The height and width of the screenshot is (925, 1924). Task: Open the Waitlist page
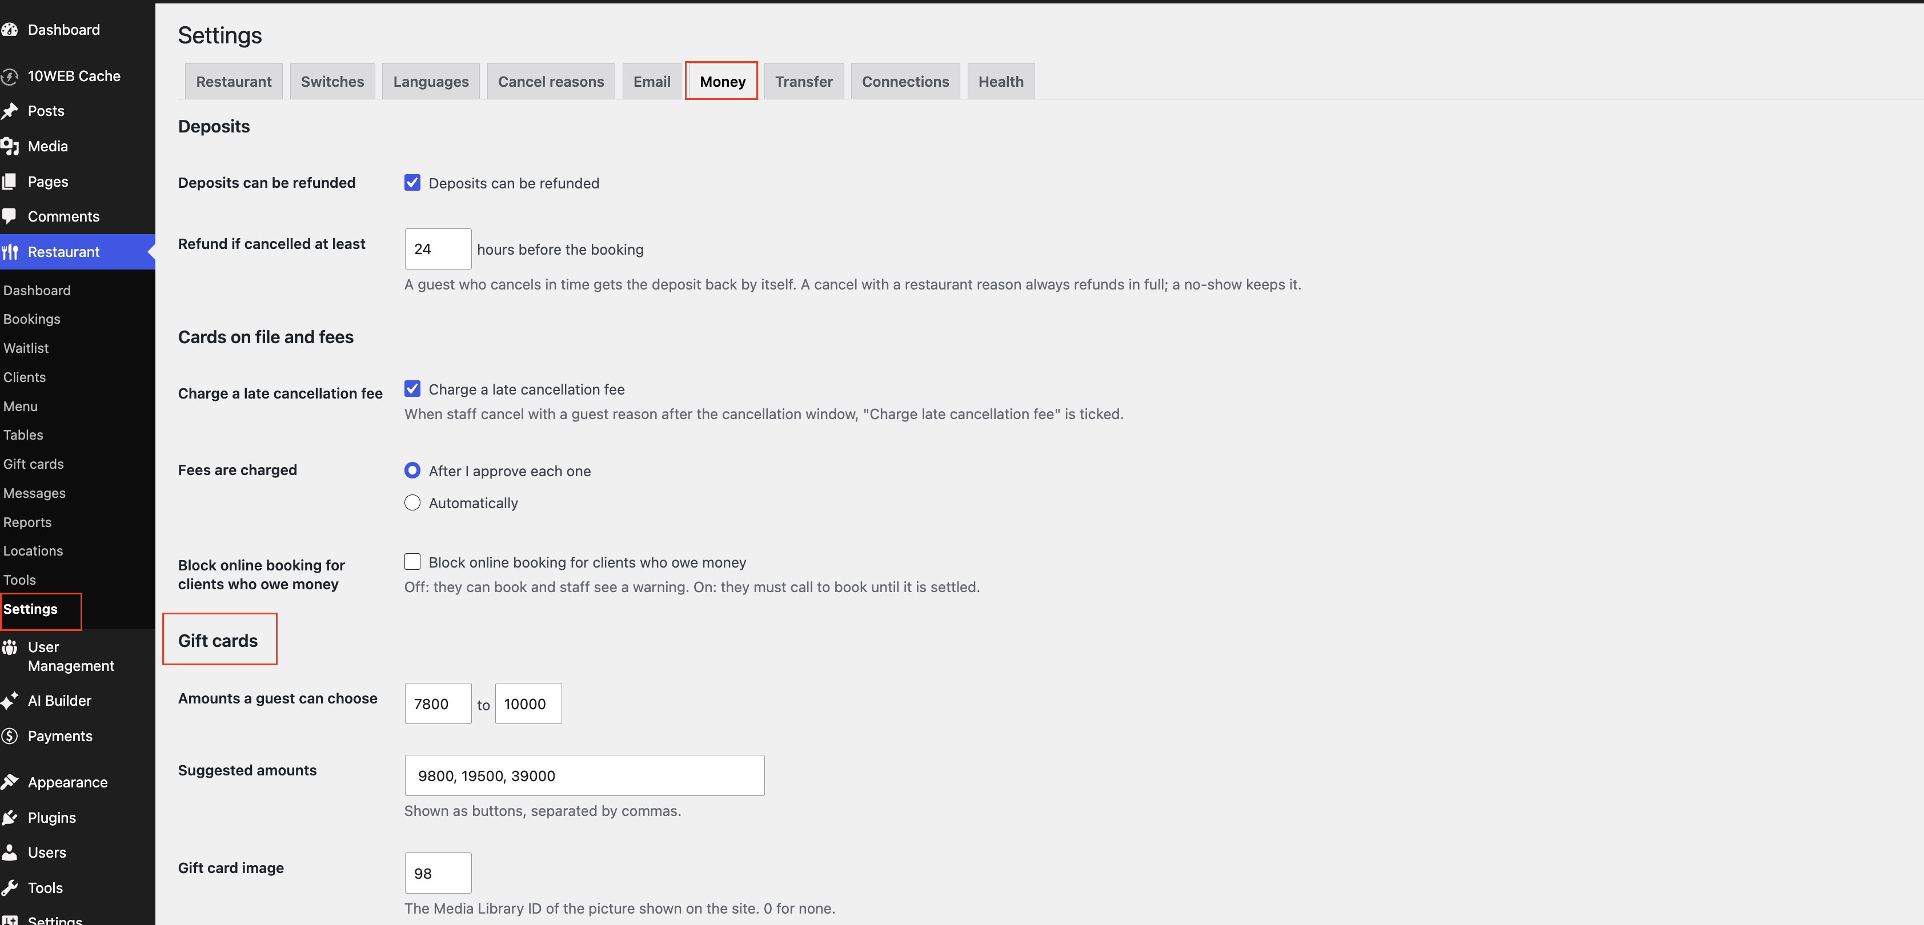click(25, 348)
